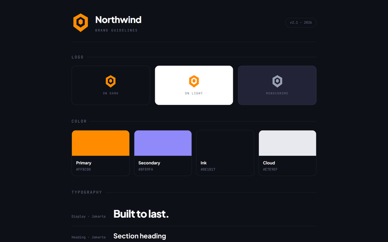Click the Secondary color name
This screenshot has height=242, width=388.
click(149, 163)
